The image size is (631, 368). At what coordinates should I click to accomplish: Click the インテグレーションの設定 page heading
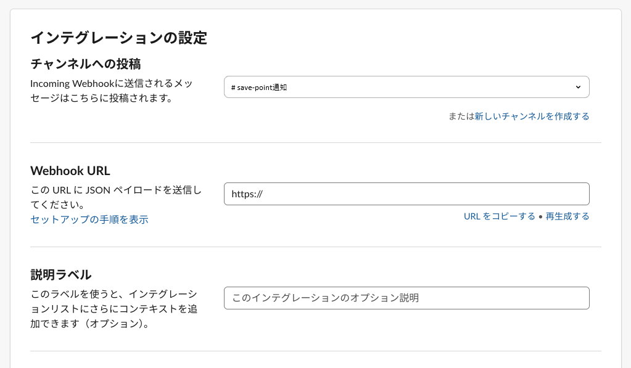click(x=118, y=38)
